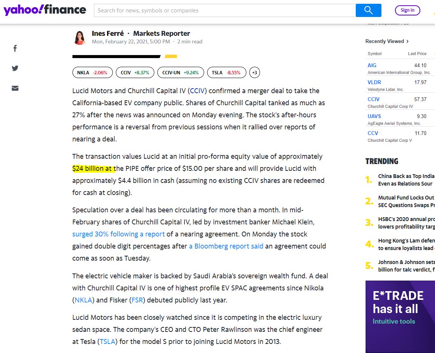Share article on Facebook icon
The height and width of the screenshot is (353, 435).
[15, 48]
